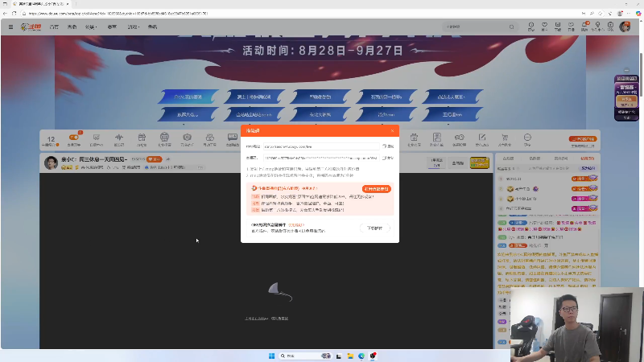
Task: Expand the 分类 navigation dropdown
Action: pyautogui.click(x=91, y=27)
